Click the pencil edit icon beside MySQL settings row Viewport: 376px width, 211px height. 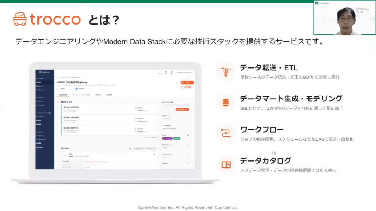click(x=155, y=155)
